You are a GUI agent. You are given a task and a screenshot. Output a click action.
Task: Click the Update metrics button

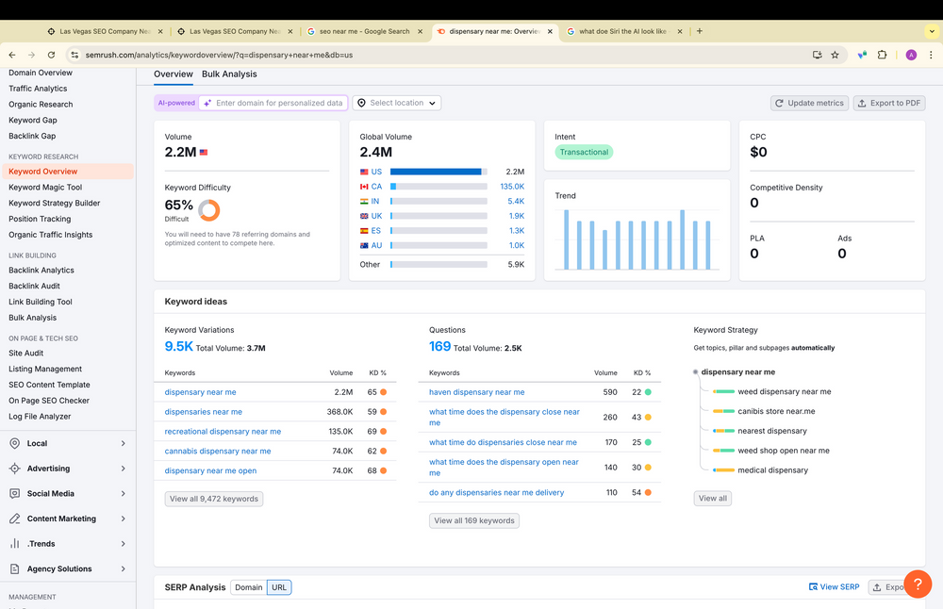(809, 103)
